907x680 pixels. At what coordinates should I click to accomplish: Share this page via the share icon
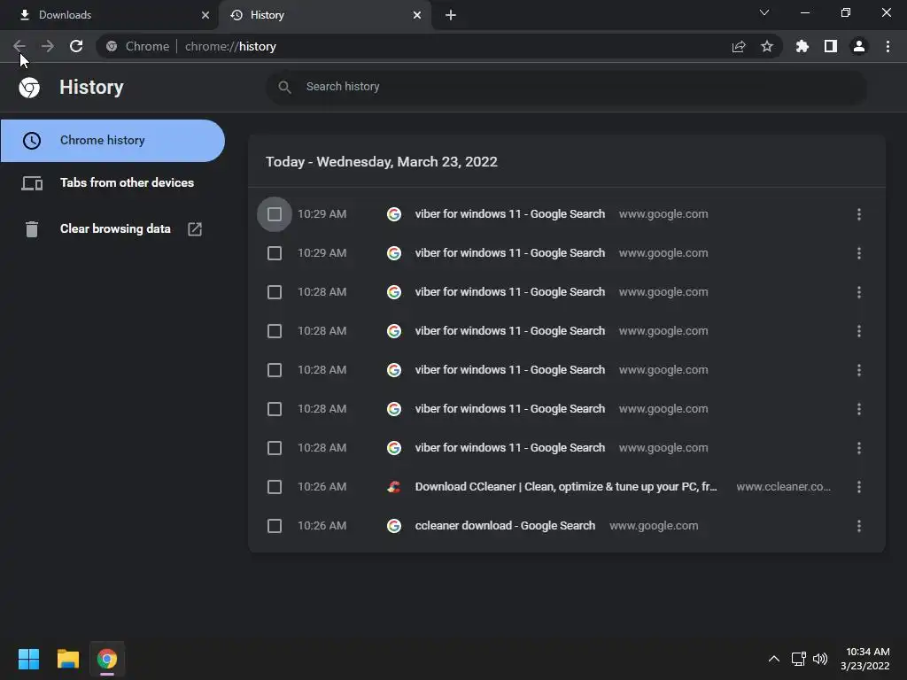coord(739,46)
